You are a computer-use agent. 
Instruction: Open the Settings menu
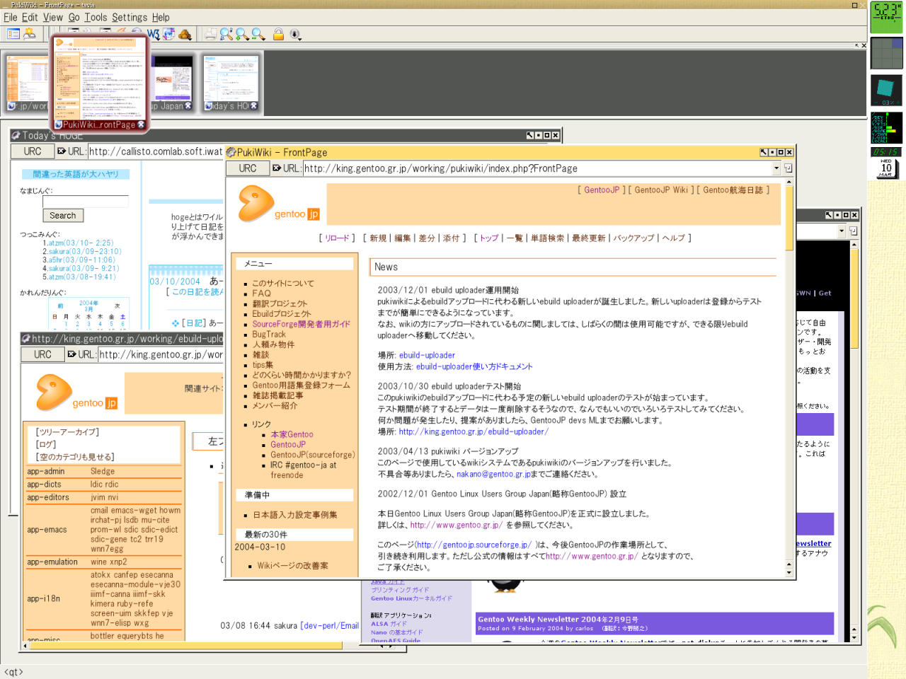point(130,17)
